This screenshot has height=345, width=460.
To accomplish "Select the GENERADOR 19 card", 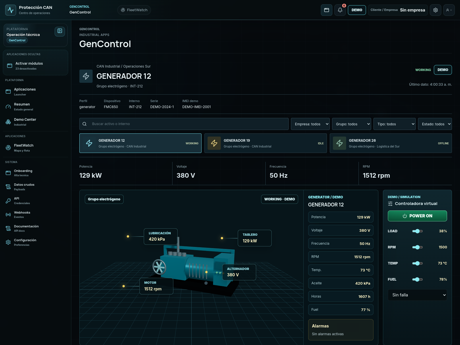I will 266,143.
